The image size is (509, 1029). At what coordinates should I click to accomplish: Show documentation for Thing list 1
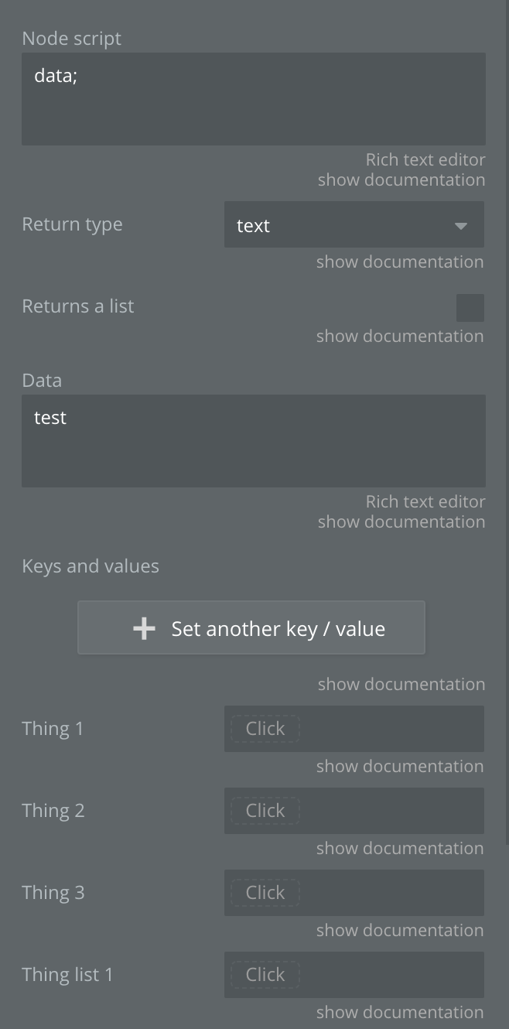pyautogui.click(x=400, y=1012)
